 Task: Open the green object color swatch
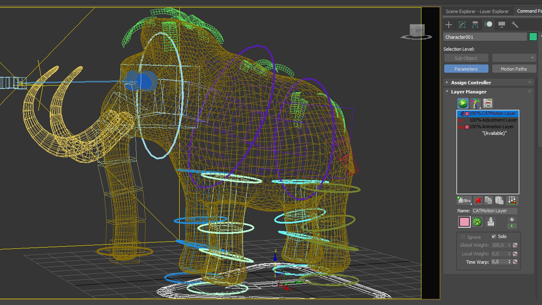coord(533,37)
